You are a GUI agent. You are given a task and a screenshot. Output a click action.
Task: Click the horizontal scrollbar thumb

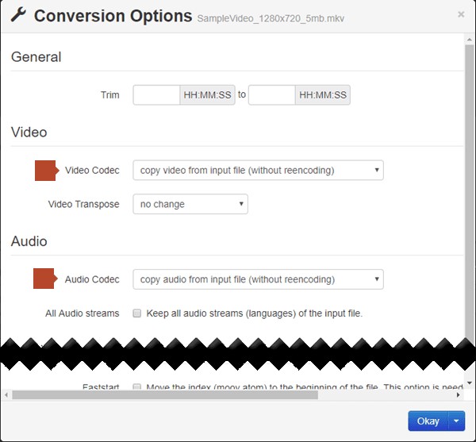(165, 395)
